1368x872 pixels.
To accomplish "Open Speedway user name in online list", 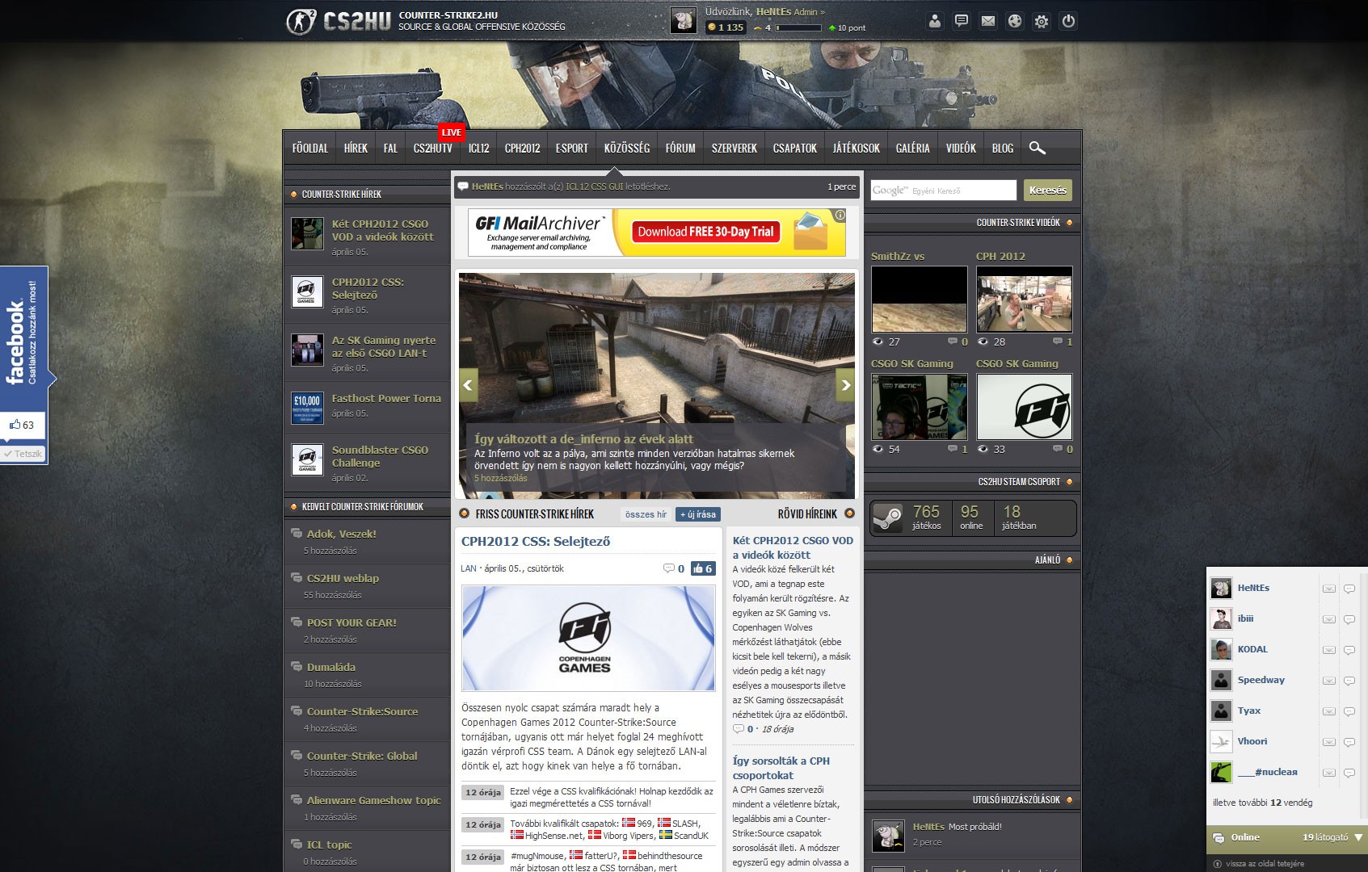I will pos(1261,680).
